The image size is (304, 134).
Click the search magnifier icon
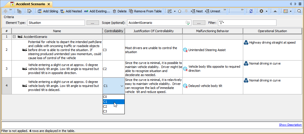[299, 11]
